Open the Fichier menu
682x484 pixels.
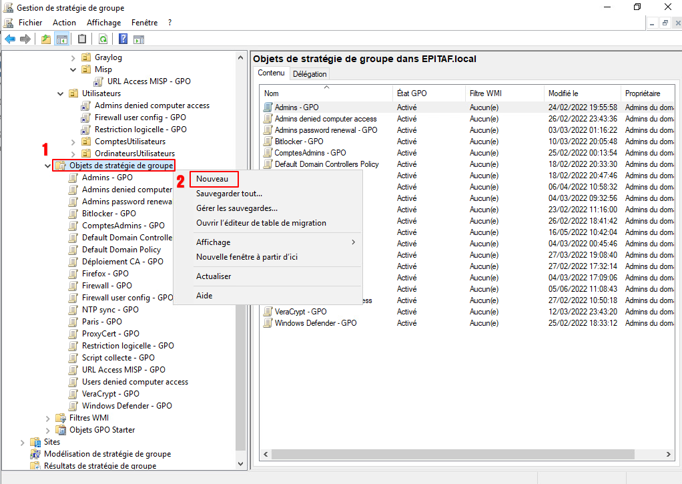tap(30, 23)
